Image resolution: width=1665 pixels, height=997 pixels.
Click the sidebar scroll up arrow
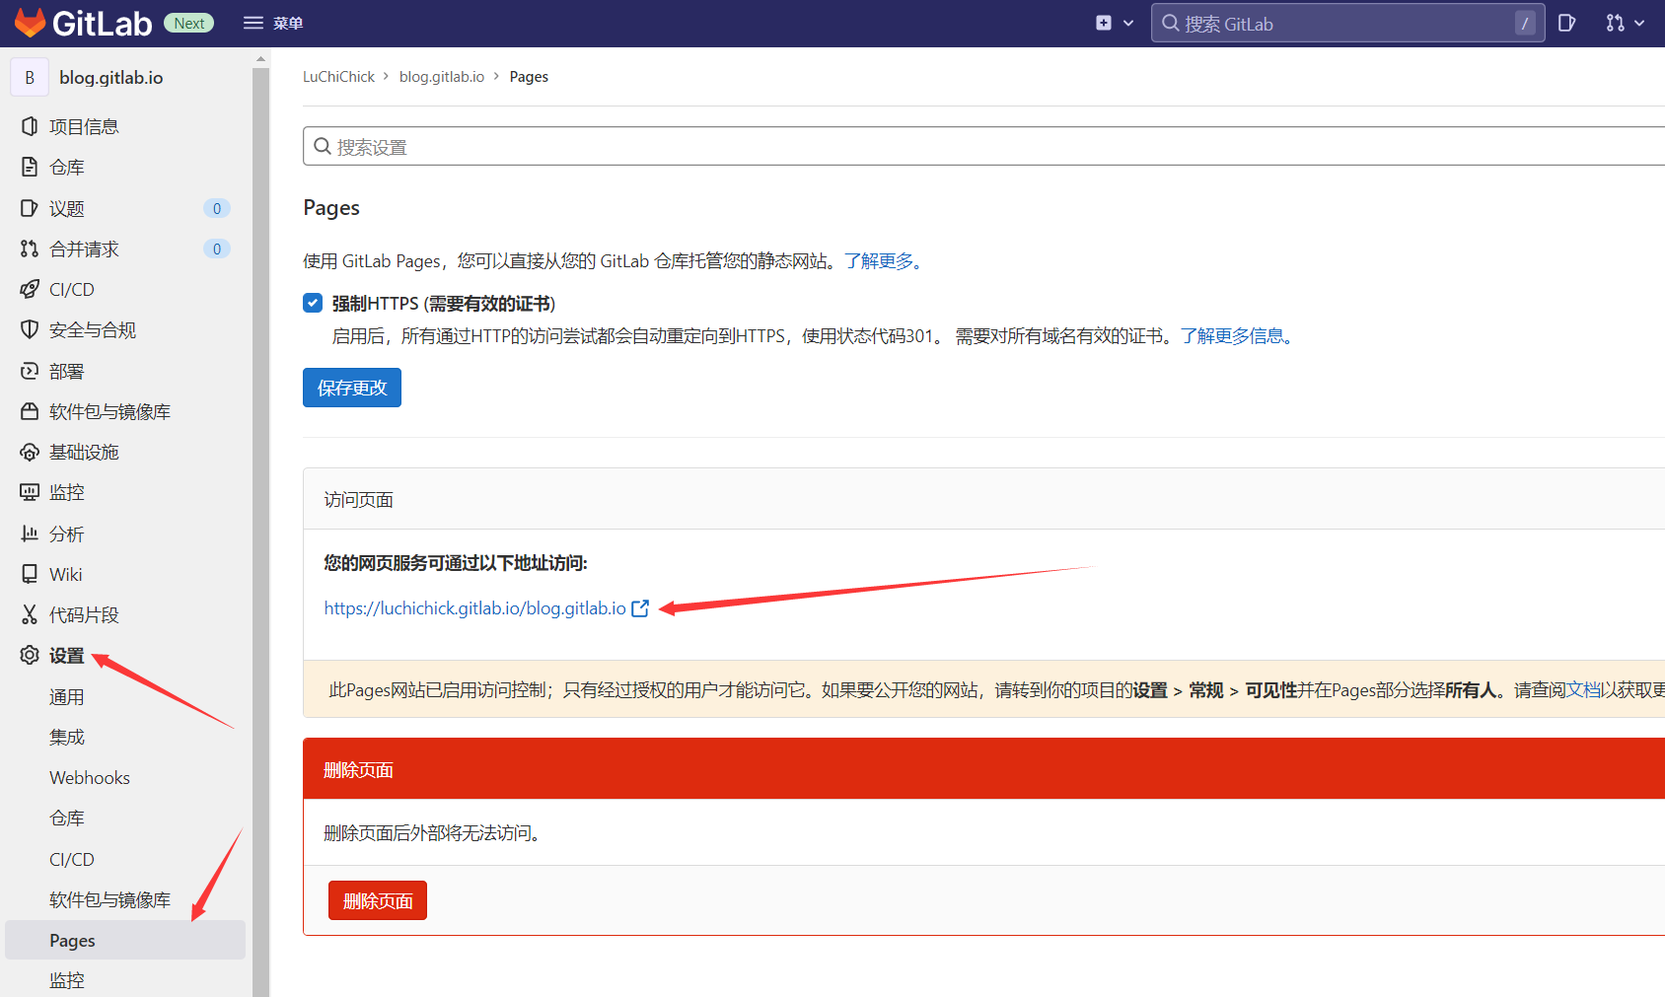pos(260,59)
